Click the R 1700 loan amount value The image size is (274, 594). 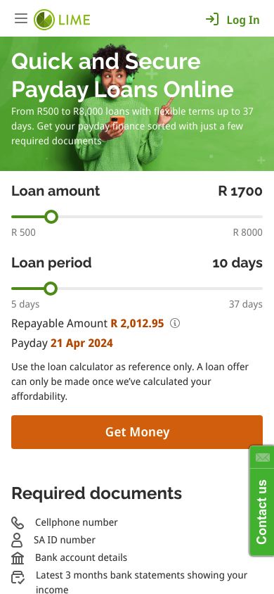point(240,191)
